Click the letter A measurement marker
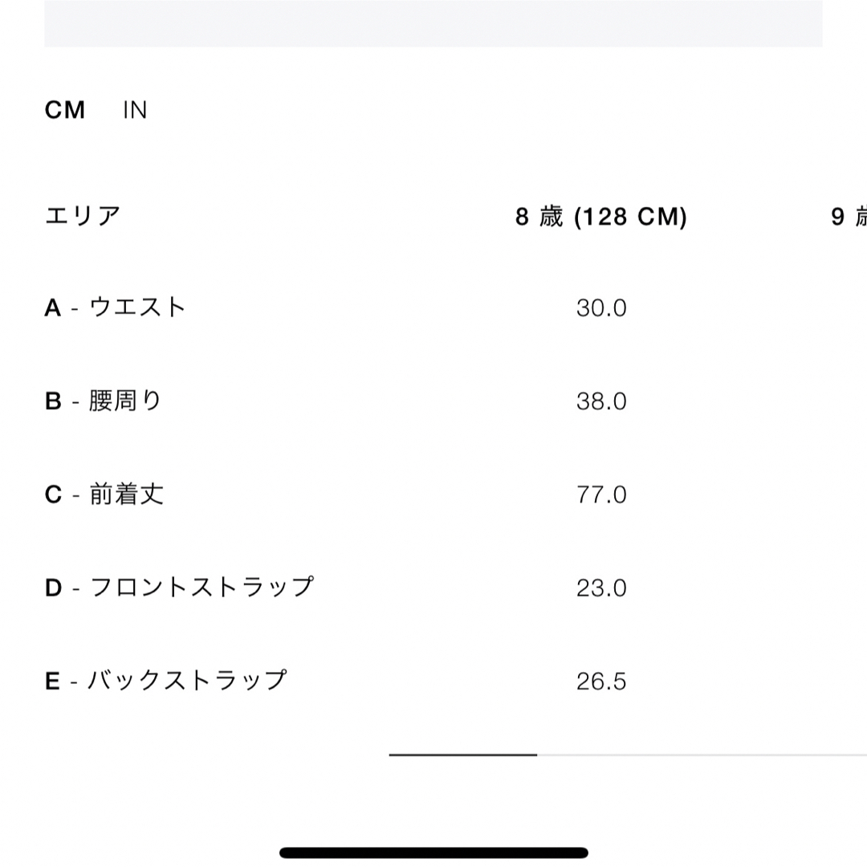The height and width of the screenshot is (867, 867). 52,308
